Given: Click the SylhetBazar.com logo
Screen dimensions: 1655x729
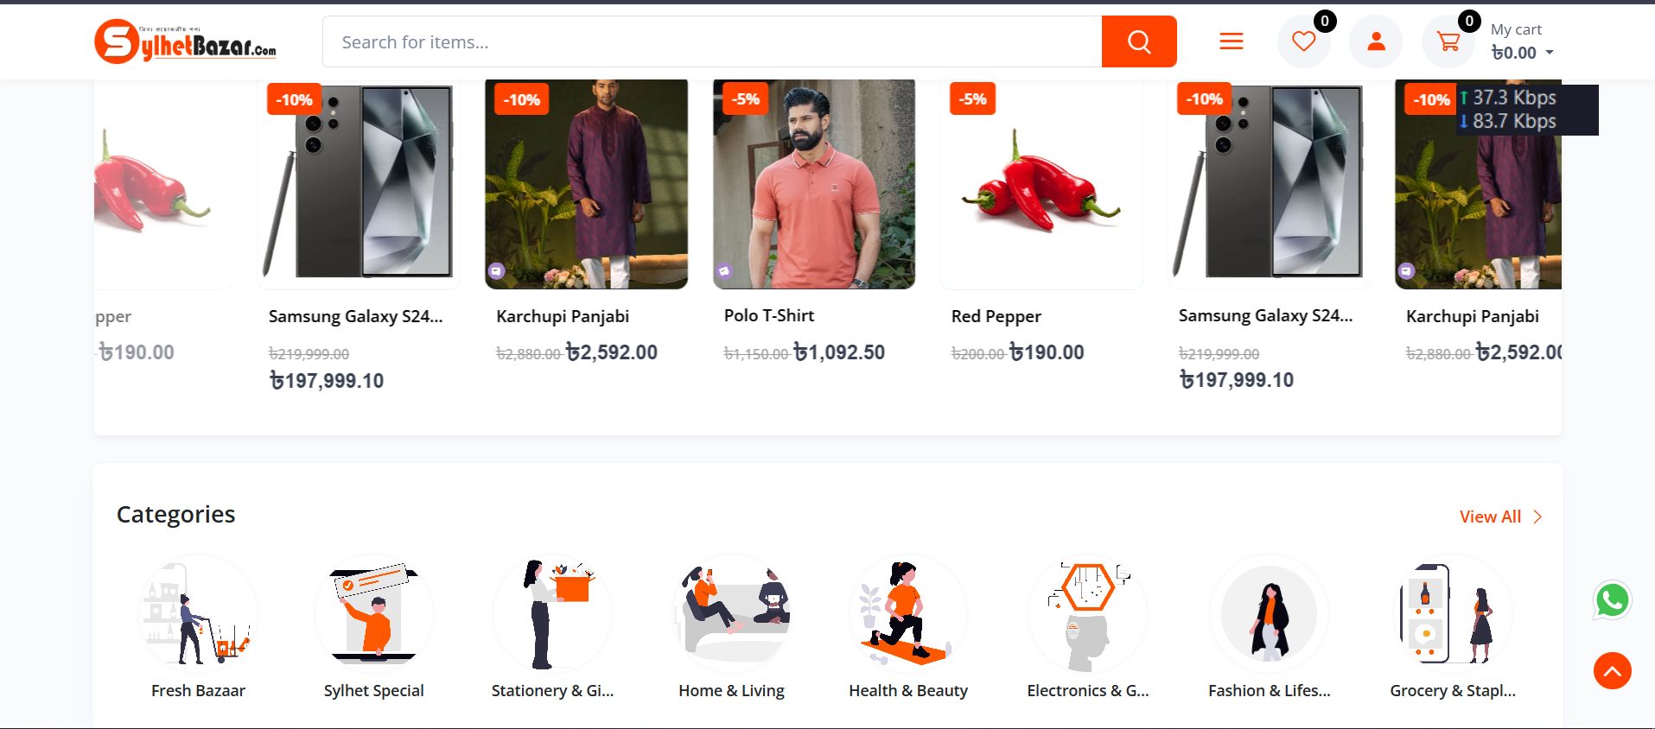Looking at the screenshot, I should 185,41.
